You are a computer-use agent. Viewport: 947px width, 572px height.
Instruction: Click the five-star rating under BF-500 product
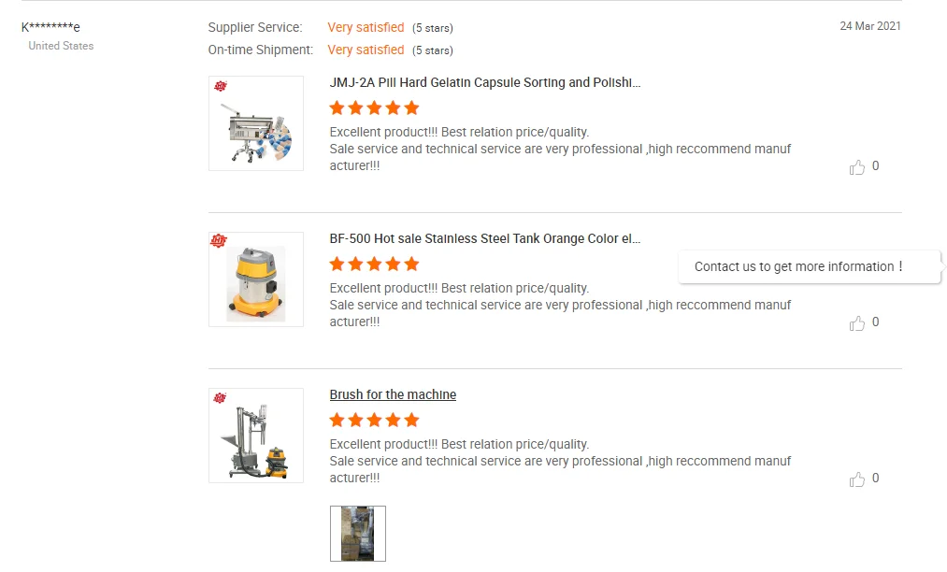(374, 264)
